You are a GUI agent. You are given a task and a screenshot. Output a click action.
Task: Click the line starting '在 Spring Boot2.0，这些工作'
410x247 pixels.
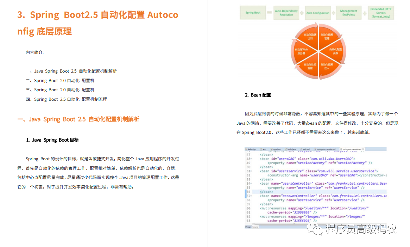tap(304, 132)
